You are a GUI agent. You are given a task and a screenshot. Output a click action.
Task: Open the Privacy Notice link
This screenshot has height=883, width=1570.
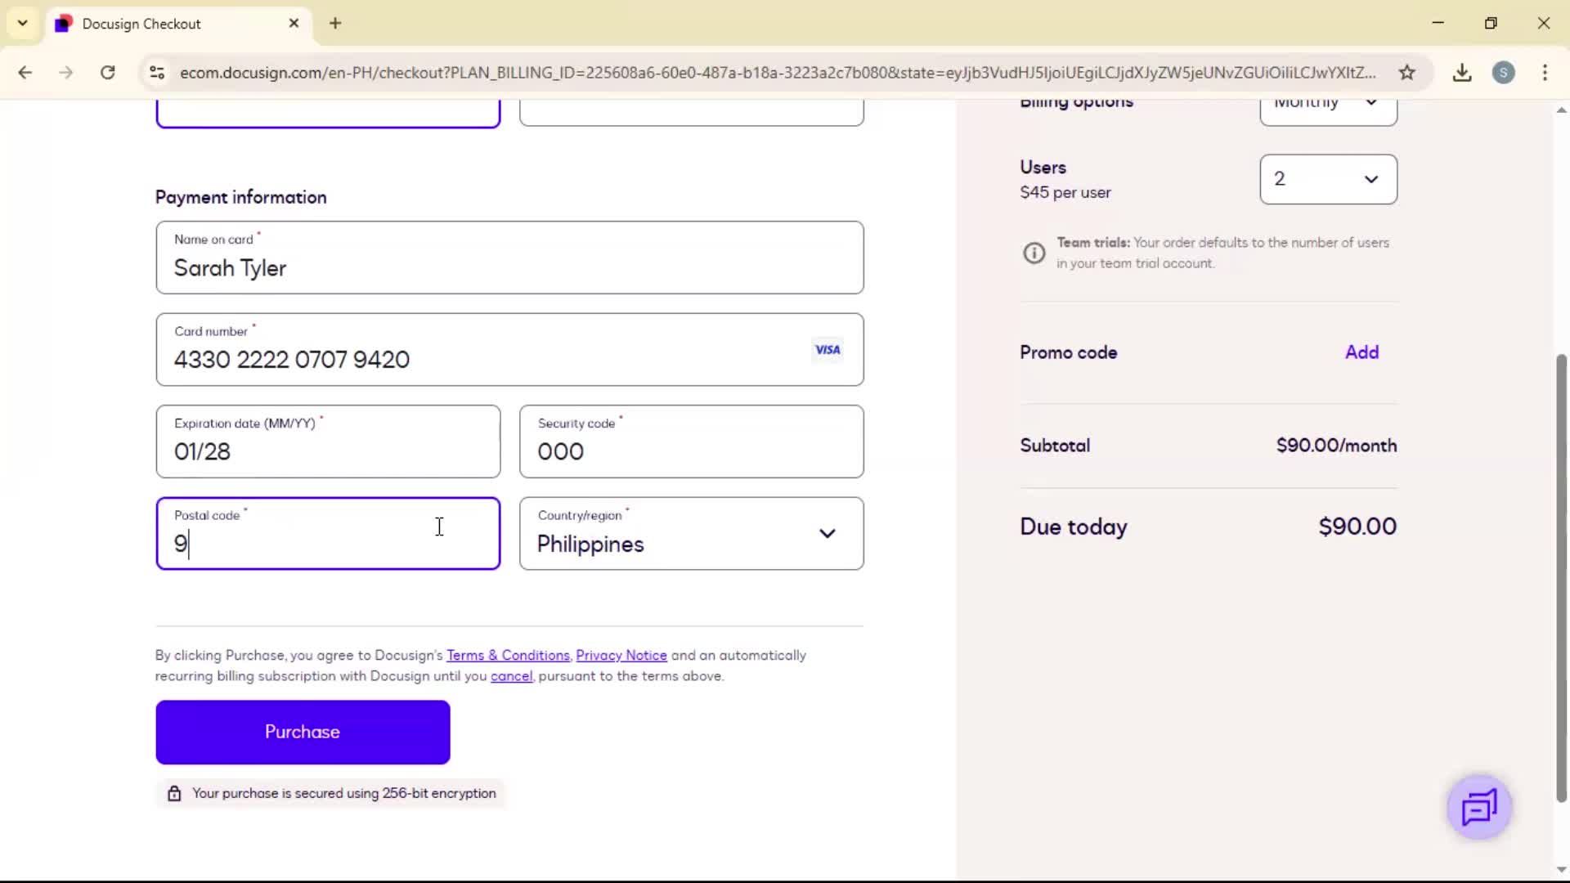(x=621, y=655)
